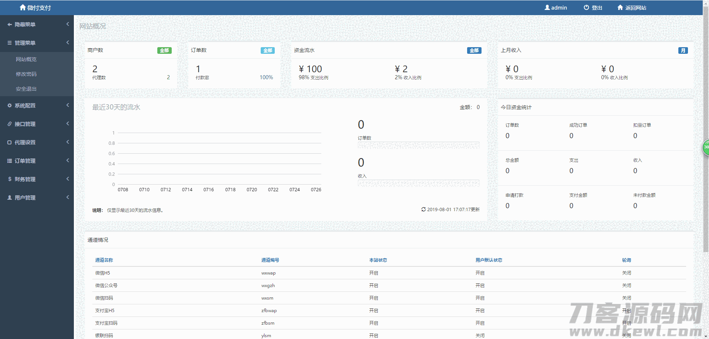
Task: Click the 返回网站 house icon
Action: click(620, 7)
